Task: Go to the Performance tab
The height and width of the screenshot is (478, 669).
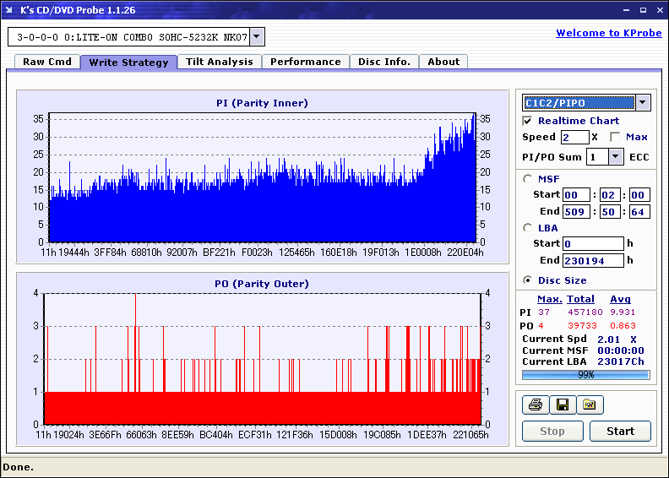Action: click(x=306, y=62)
